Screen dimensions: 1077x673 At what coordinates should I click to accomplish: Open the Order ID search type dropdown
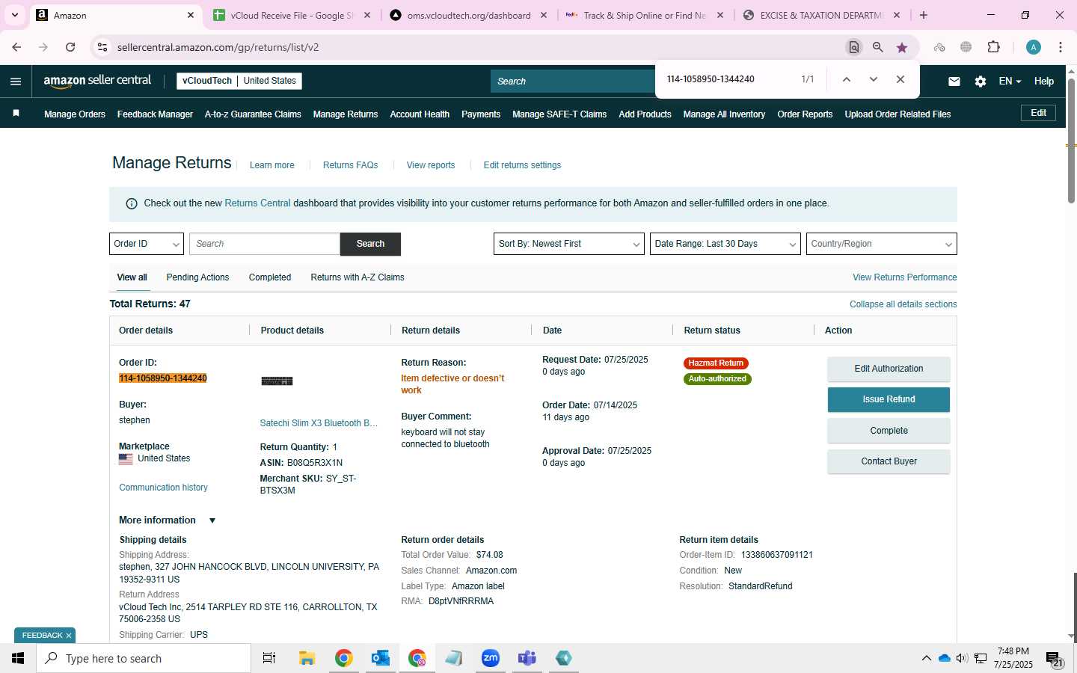tap(147, 244)
